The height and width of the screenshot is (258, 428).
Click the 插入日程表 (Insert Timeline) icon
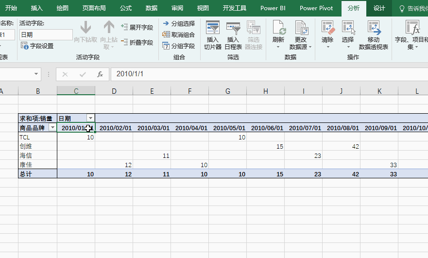pos(233,28)
